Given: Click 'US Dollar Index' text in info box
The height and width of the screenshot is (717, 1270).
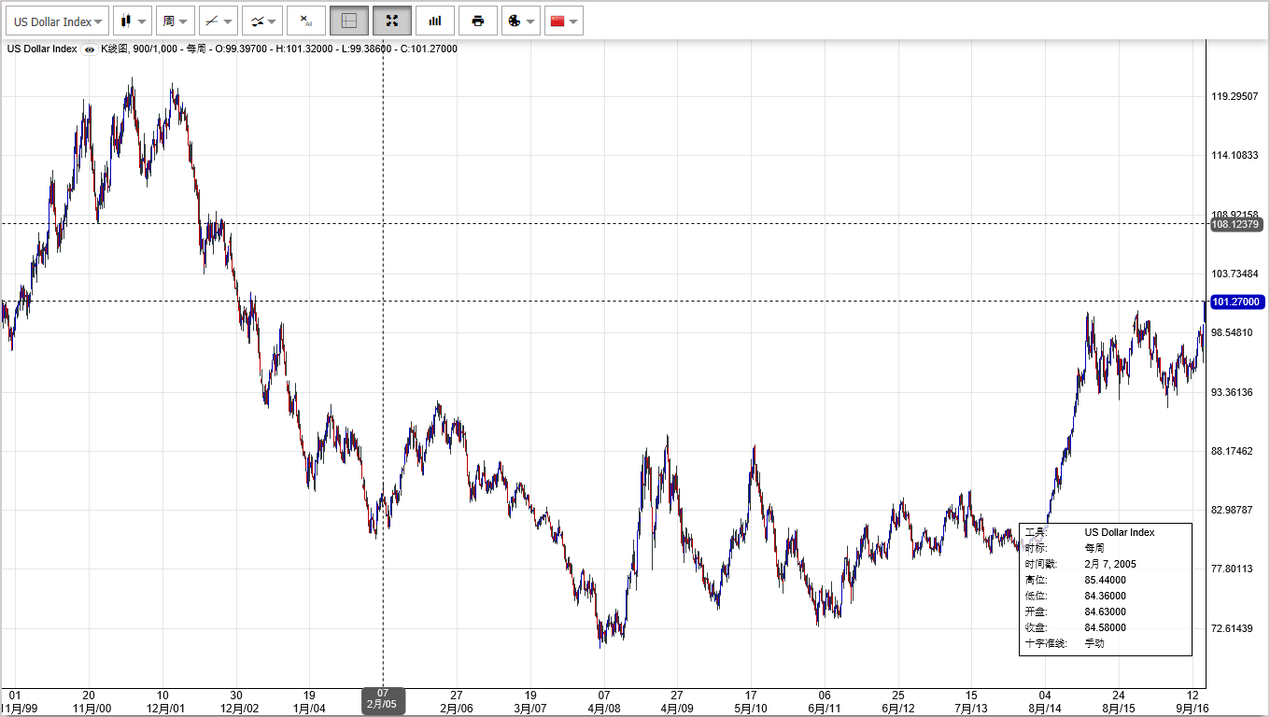Looking at the screenshot, I should pyautogui.click(x=1120, y=532).
